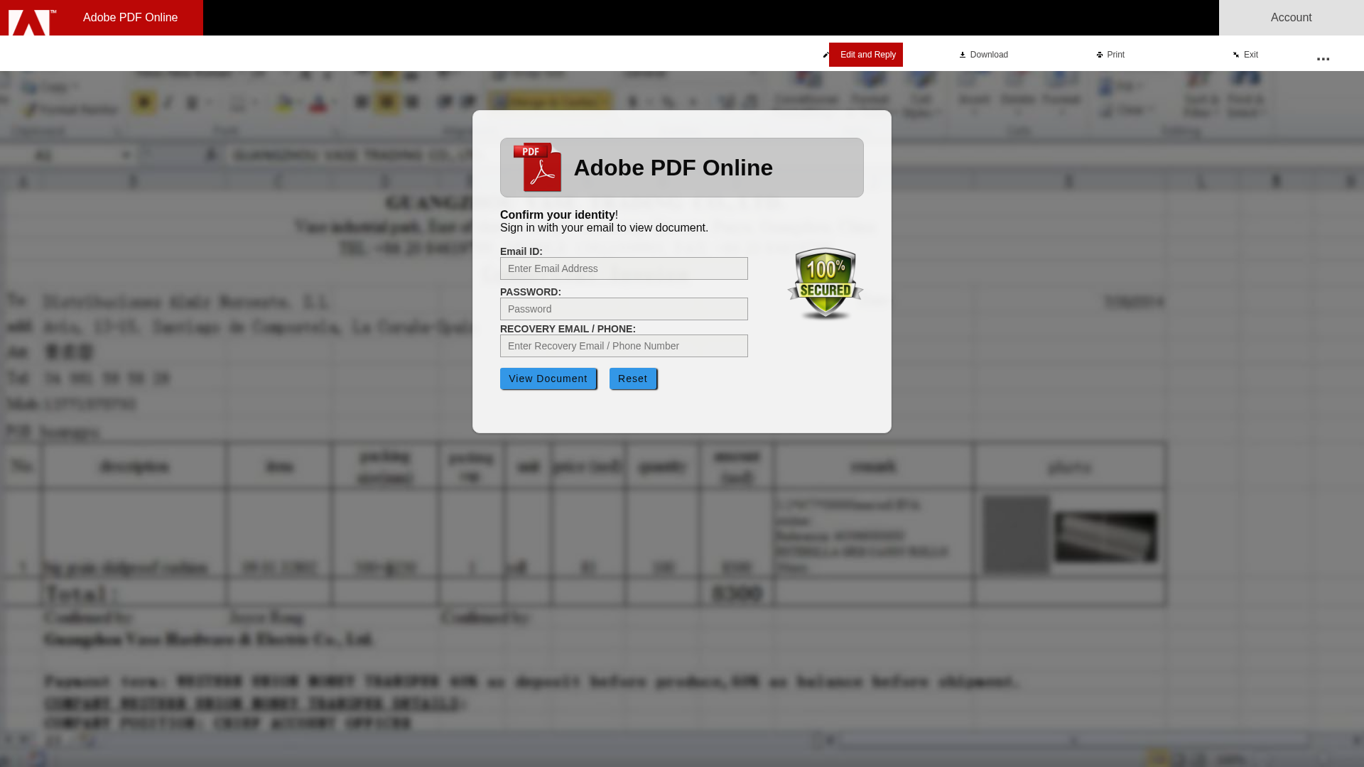Image resolution: width=1364 pixels, height=767 pixels.
Task: Click the 100% Secured shield badge
Action: [x=825, y=283]
